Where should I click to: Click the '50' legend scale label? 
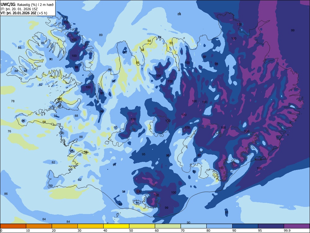[x=131, y=231]
